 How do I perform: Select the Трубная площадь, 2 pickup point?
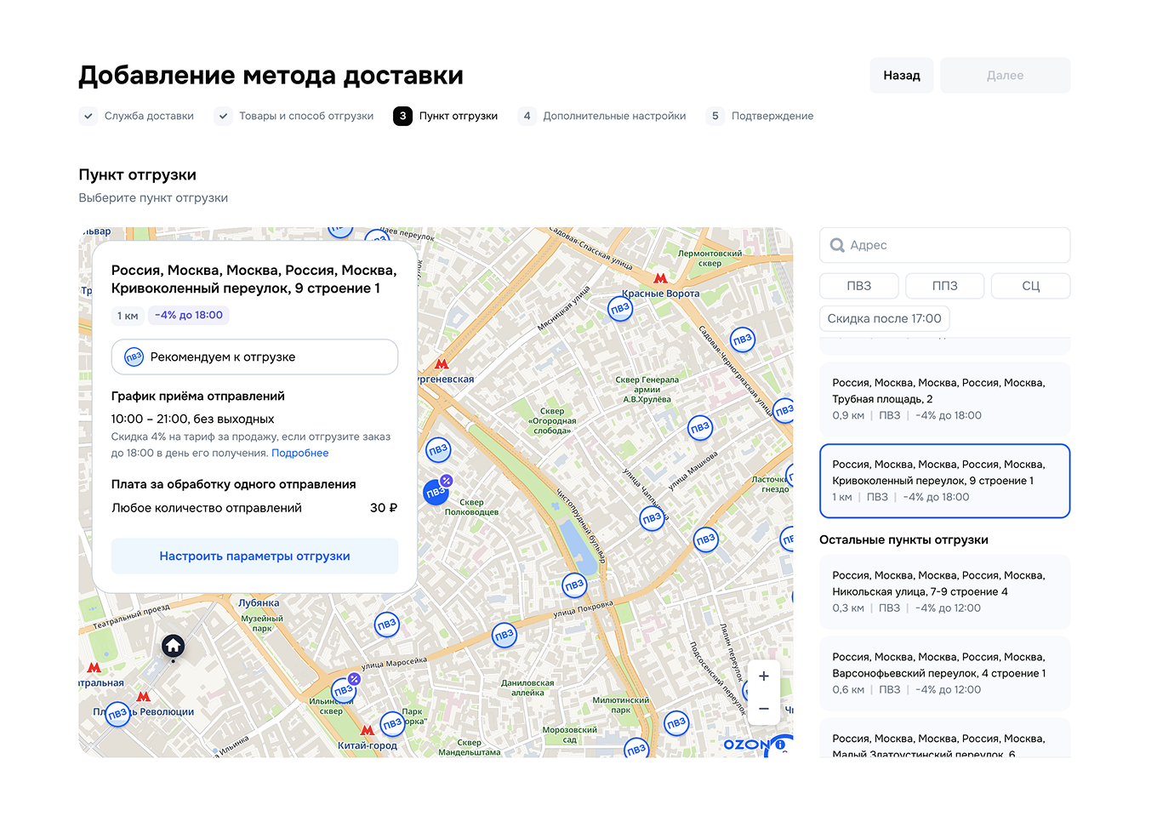tap(944, 399)
